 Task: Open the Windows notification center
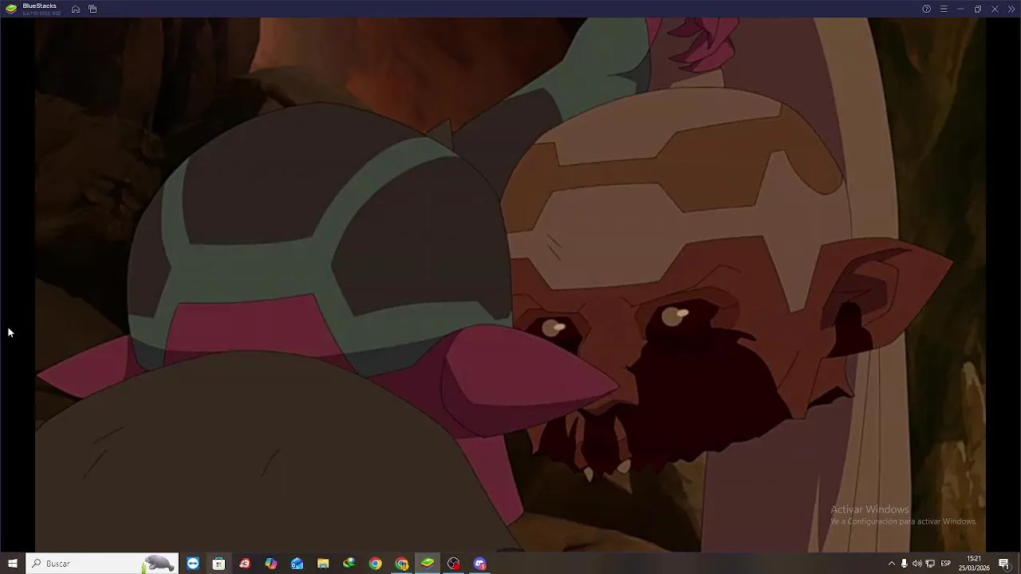pos(1004,564)
